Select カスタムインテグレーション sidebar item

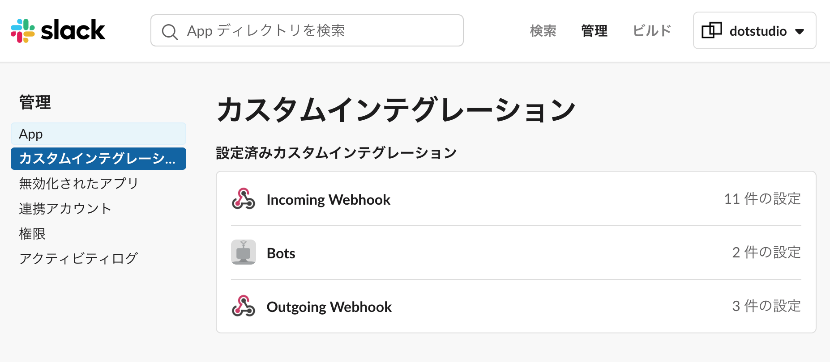tap(98, 159)
